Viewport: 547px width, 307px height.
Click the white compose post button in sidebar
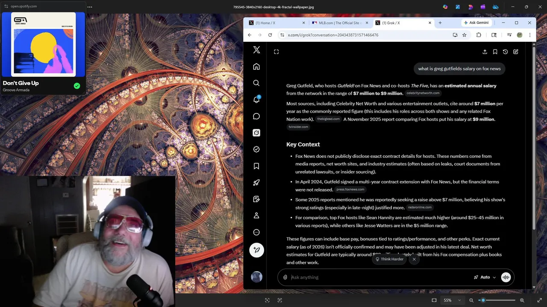coord(256,250)
